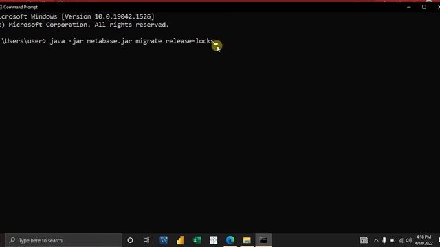Open Cortana circle icon on taskbar

click(130, 240)
